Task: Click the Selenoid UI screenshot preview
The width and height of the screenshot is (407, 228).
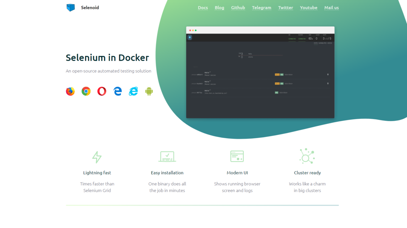Action: tap(260, 72)
